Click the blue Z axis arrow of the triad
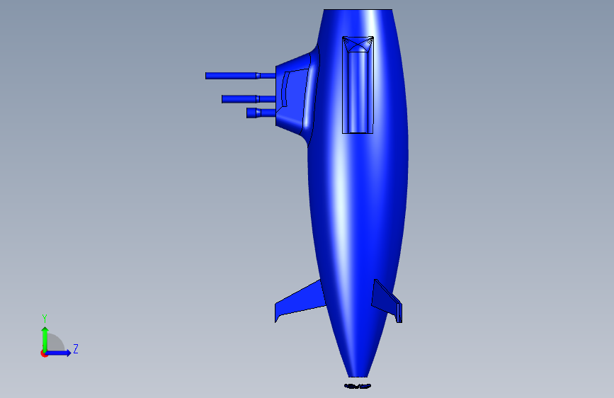 59,353
